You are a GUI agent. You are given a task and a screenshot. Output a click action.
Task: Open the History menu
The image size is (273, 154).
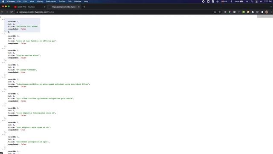40,1
